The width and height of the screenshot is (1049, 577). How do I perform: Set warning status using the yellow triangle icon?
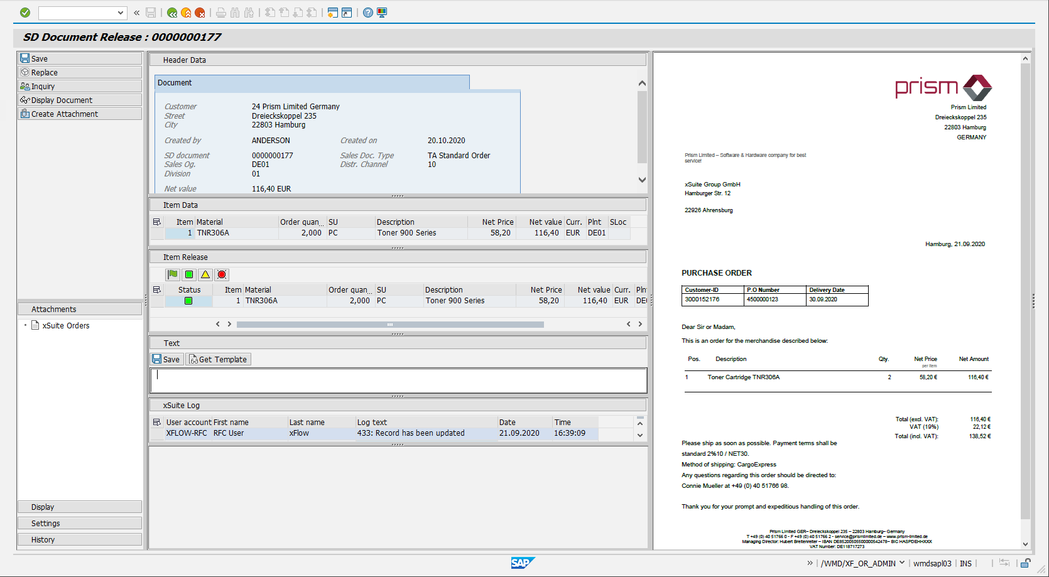point(204,274)
